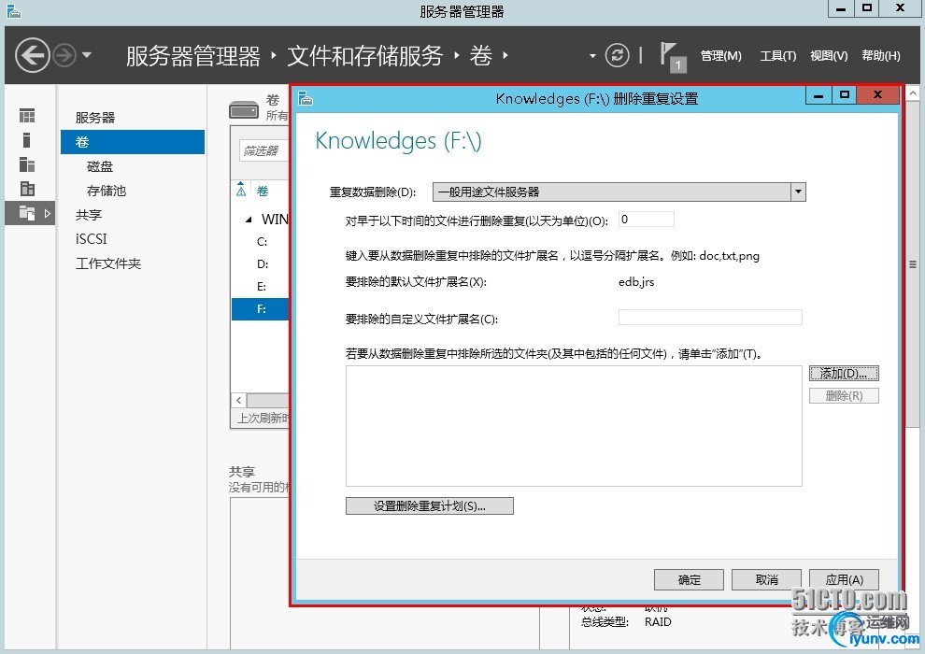This screenshot has width=925, height=654.
Task: Open the 重复数据删除 dropdown
Action: coord(619,192)
